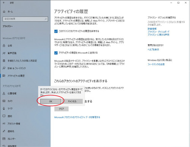Select the アクティビティの履歴 icon in sidebar

(x=4, y=76)
